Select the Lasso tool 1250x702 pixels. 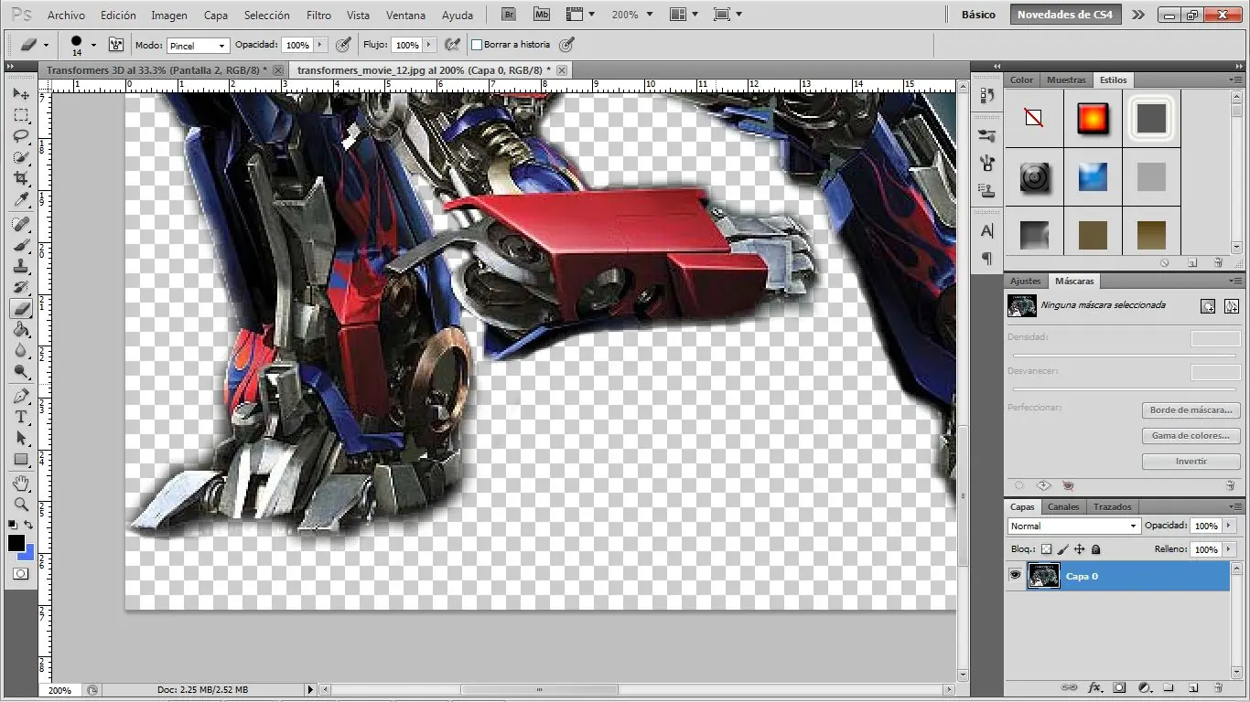(x=21, y=136)
